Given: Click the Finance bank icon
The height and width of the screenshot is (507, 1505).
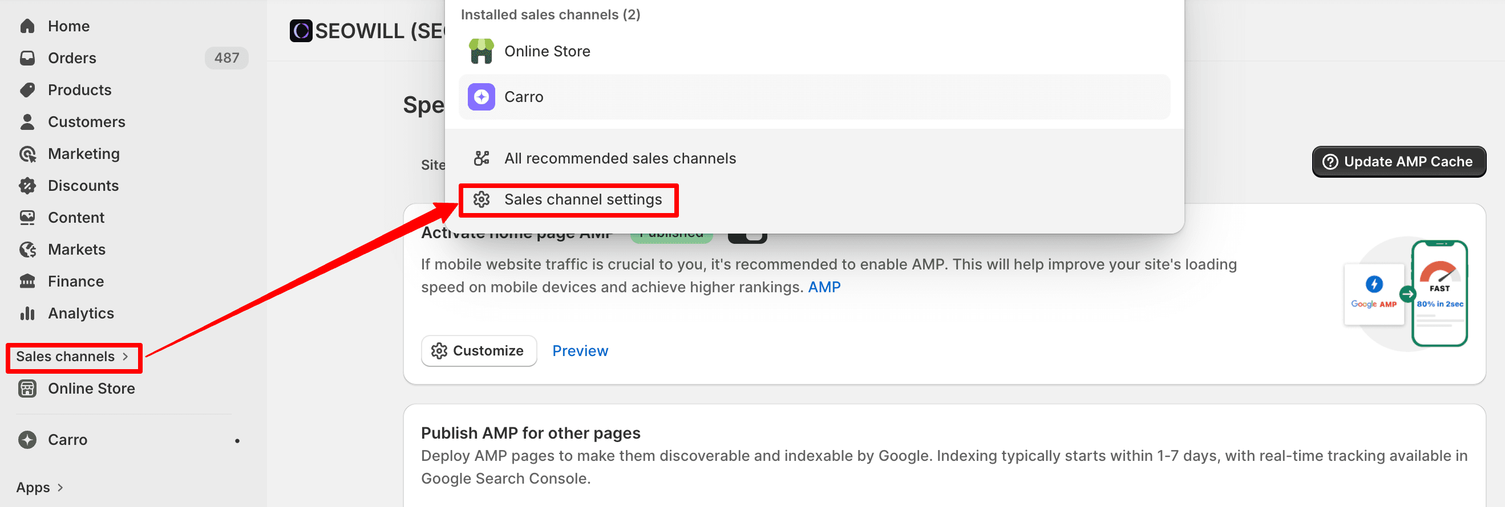Looking at the screenshot, I should coord(27,281).
